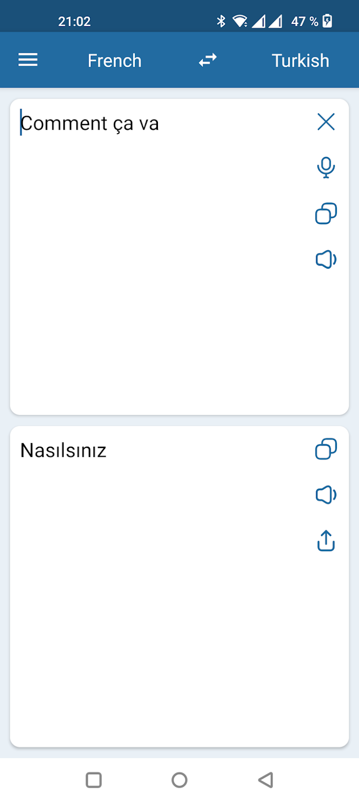
Task: Tap the microphone for voice input
Action: tap(326, 168)
